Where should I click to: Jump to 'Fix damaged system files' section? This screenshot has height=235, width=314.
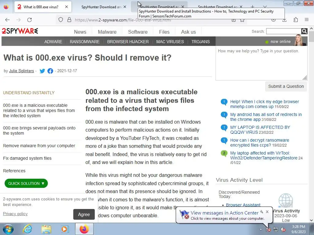(27, 158)
